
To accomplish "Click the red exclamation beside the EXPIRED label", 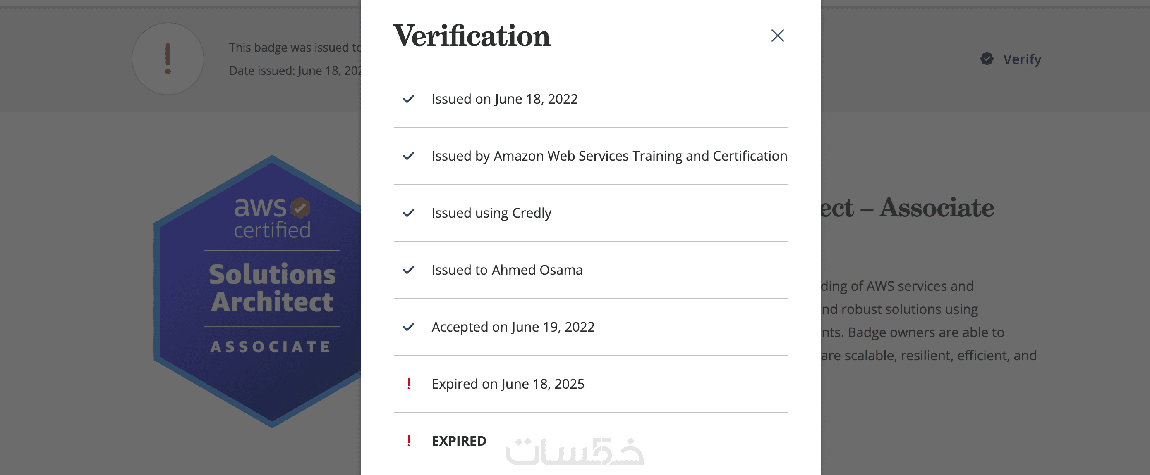I will coord(408,441).
